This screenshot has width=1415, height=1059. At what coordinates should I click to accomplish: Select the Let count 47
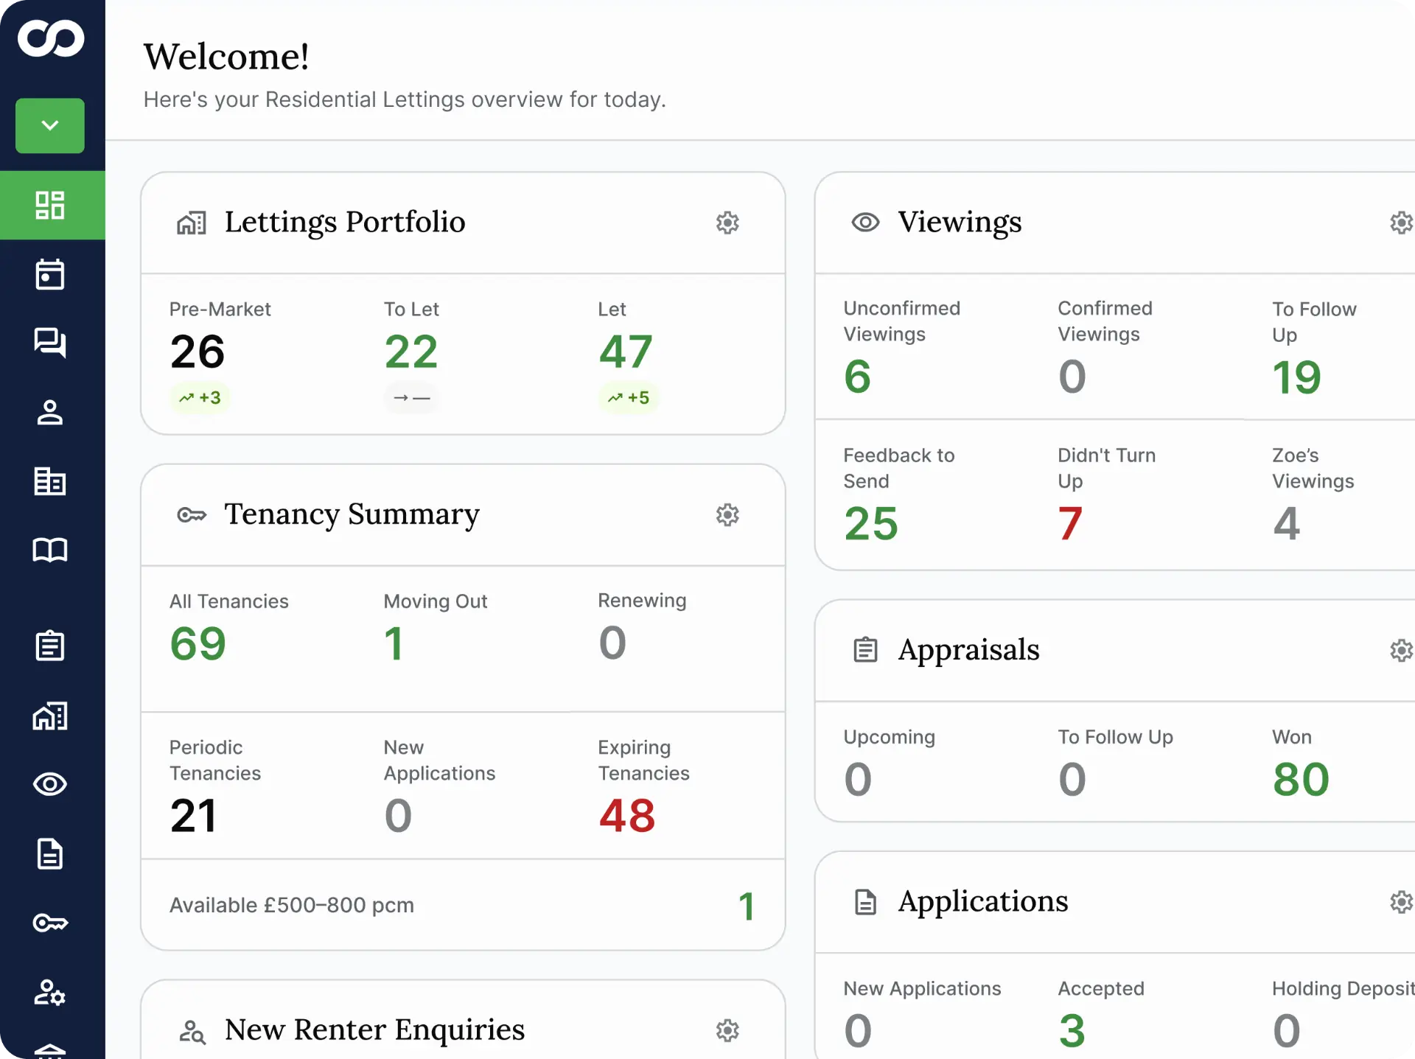626,352
